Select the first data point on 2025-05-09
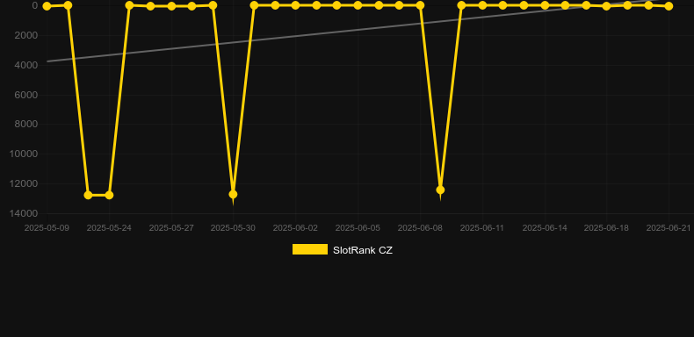 pyautogui.click(x=47, y=6)
